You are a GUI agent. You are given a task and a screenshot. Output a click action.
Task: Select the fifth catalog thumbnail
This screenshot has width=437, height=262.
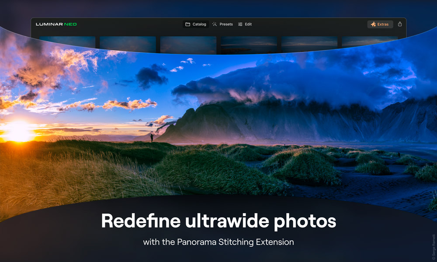click(x=309, y=44)
